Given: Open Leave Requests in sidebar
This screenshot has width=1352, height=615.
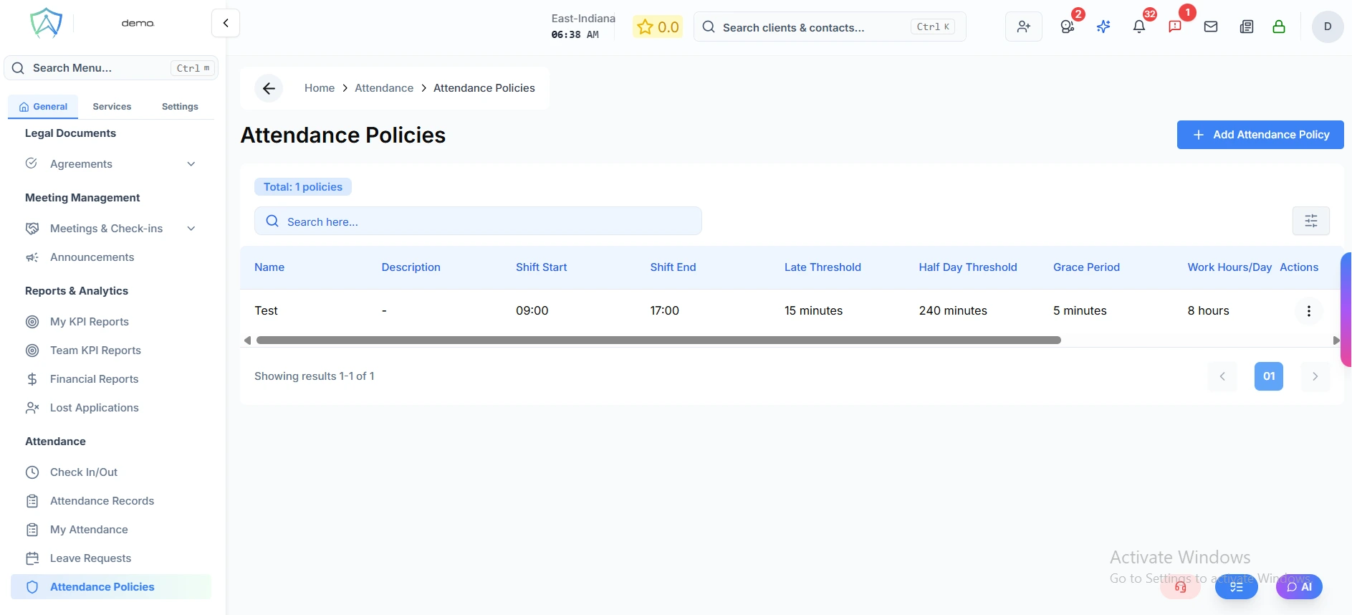Looking at the screenshot, I should [x=90, y=558].
